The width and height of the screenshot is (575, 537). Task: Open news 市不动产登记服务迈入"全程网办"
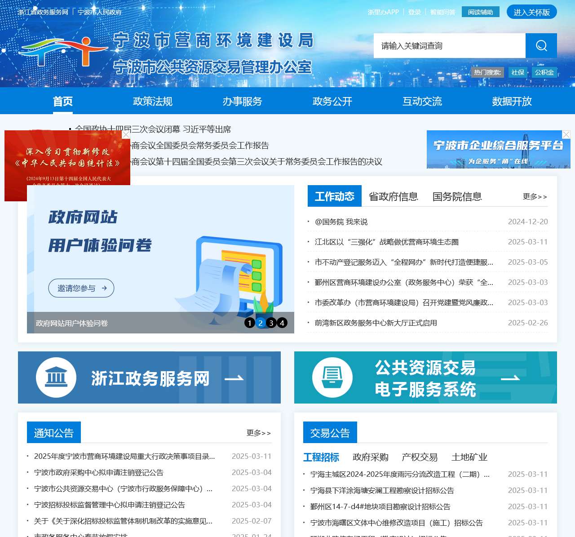tap(404, 262)
